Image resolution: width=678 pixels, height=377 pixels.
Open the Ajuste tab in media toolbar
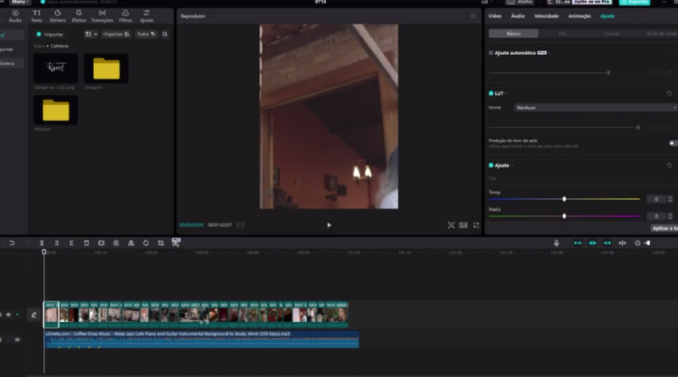click(x=147, y=16)
